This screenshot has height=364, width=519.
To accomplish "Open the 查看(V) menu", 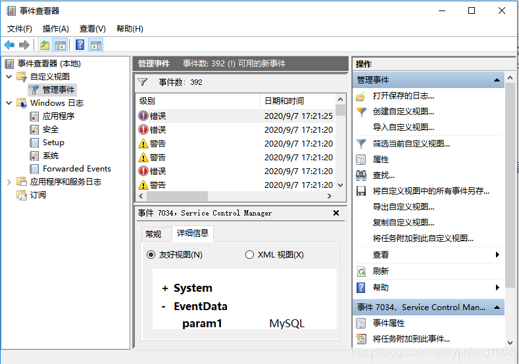I will pyautogui.click(x=92, y=29).
